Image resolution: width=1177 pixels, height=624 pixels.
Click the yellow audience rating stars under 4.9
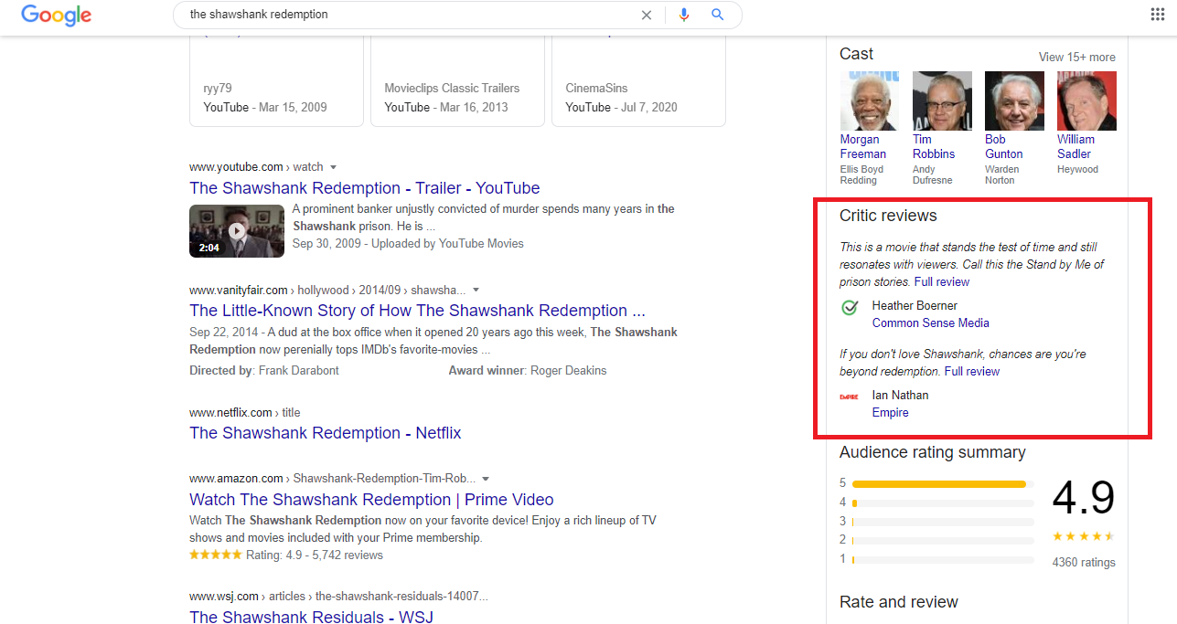click(1084, 536)
